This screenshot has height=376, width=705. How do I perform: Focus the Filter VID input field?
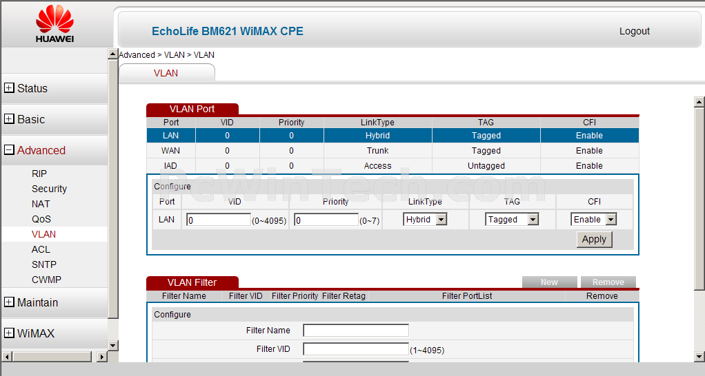click(356, 349)
